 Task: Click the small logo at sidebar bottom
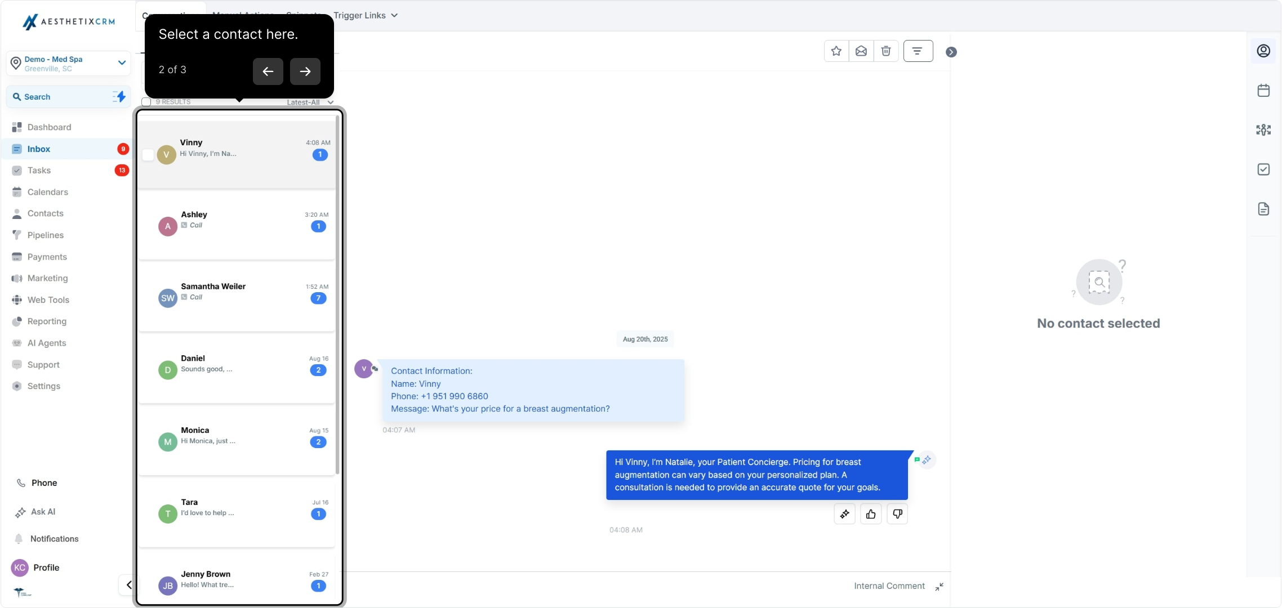pyautogui.click(x=23, y=592)
